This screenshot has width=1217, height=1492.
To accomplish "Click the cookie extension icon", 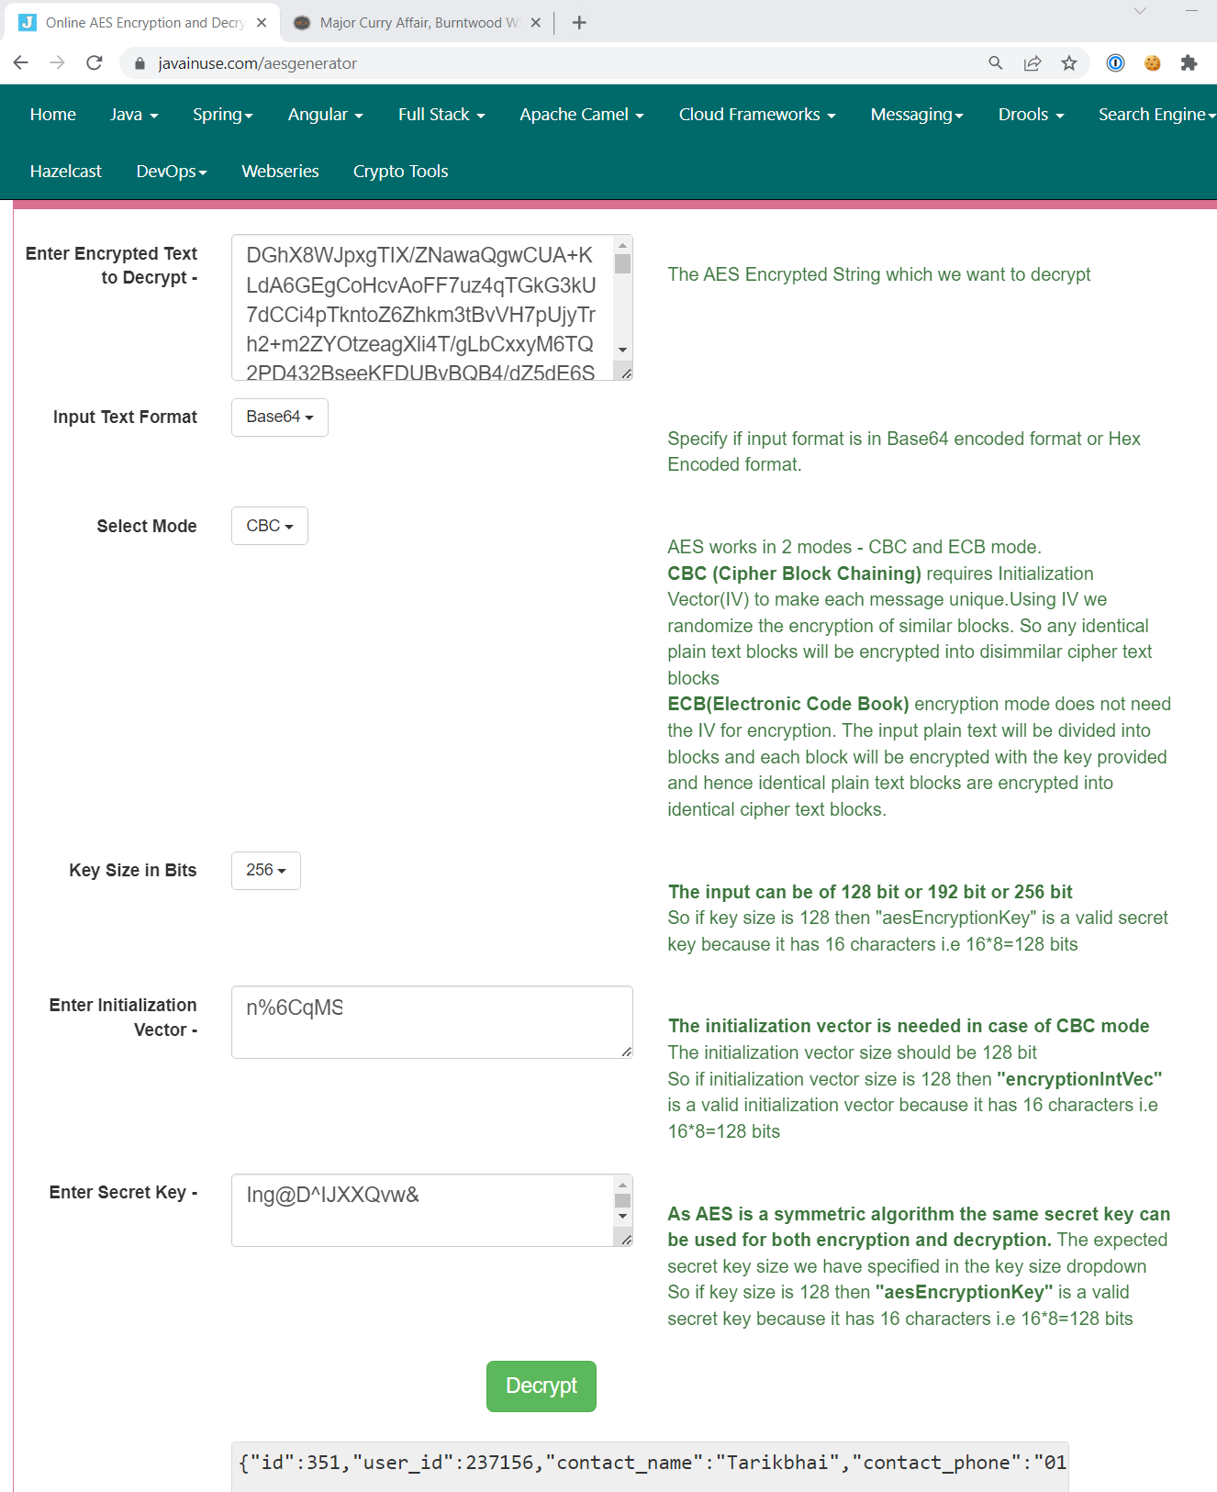I will (x=1153, y=62).
